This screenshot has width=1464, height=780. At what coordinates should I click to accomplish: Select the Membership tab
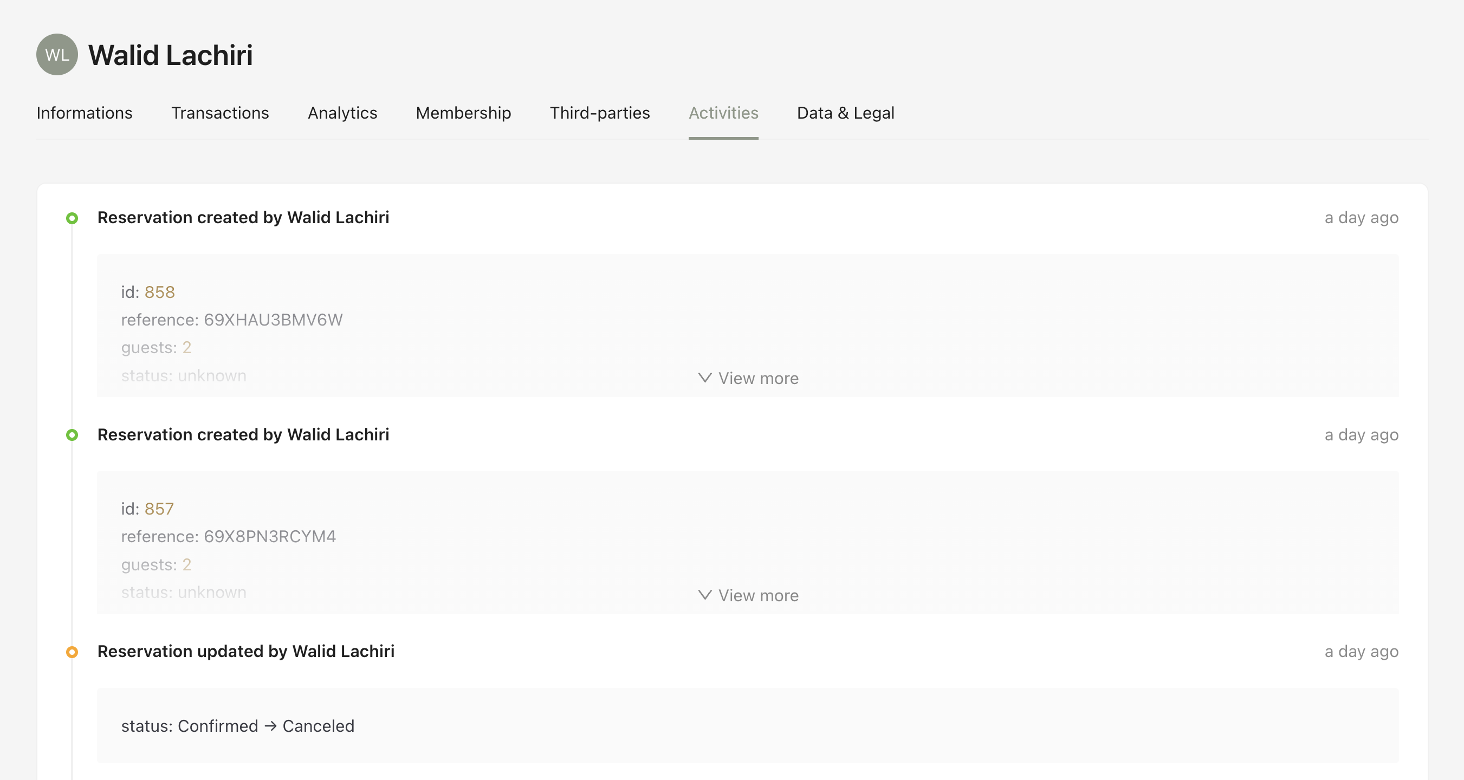[x=463, y=113]
